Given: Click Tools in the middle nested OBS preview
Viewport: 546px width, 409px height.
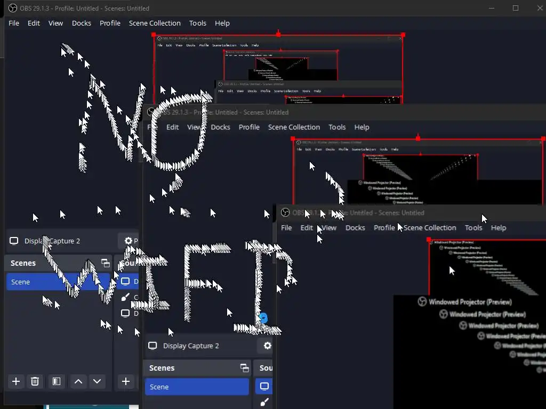Looking at the screenshot, I should (x=337, y=127).
